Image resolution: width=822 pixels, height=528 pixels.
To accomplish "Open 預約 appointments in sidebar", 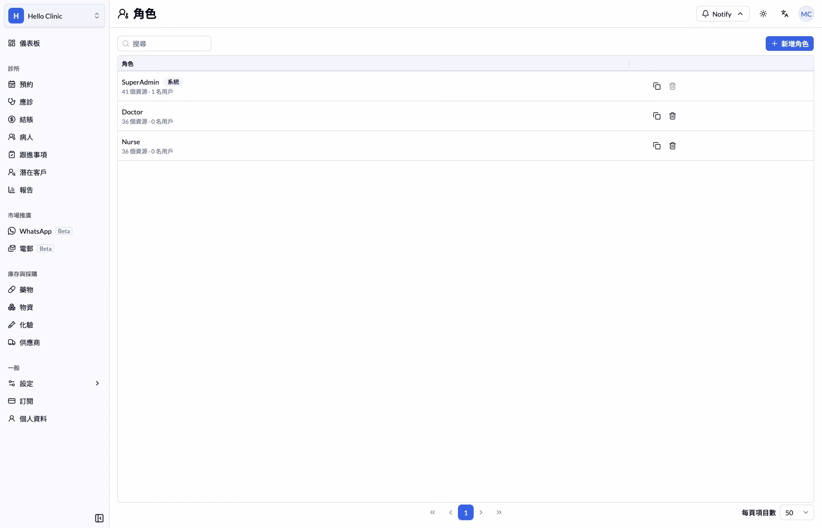I will click(54, 84).
